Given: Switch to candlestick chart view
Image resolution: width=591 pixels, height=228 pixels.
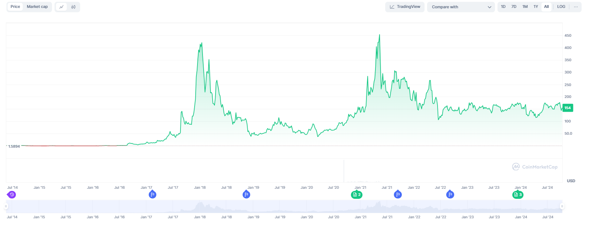Looking at the screenshot, I should pyautogui.click(x=73, y=7).
